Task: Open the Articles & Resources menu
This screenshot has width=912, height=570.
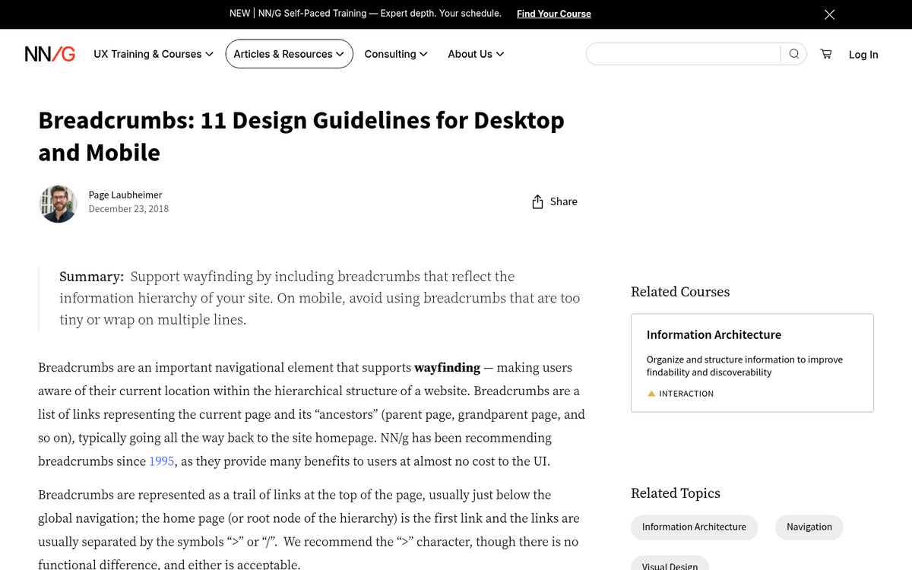Action: 289,53
